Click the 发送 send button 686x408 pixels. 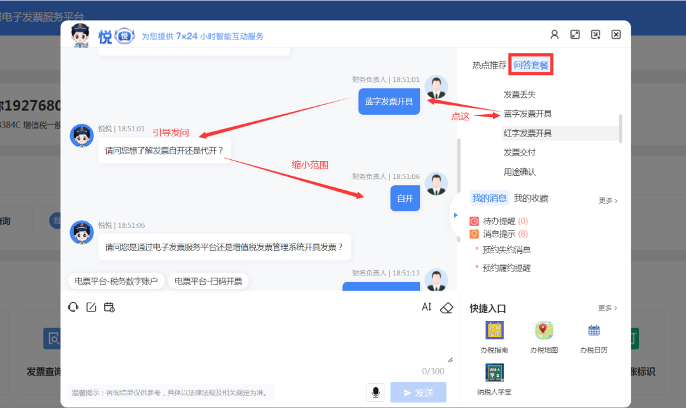[x=418, y=392]
